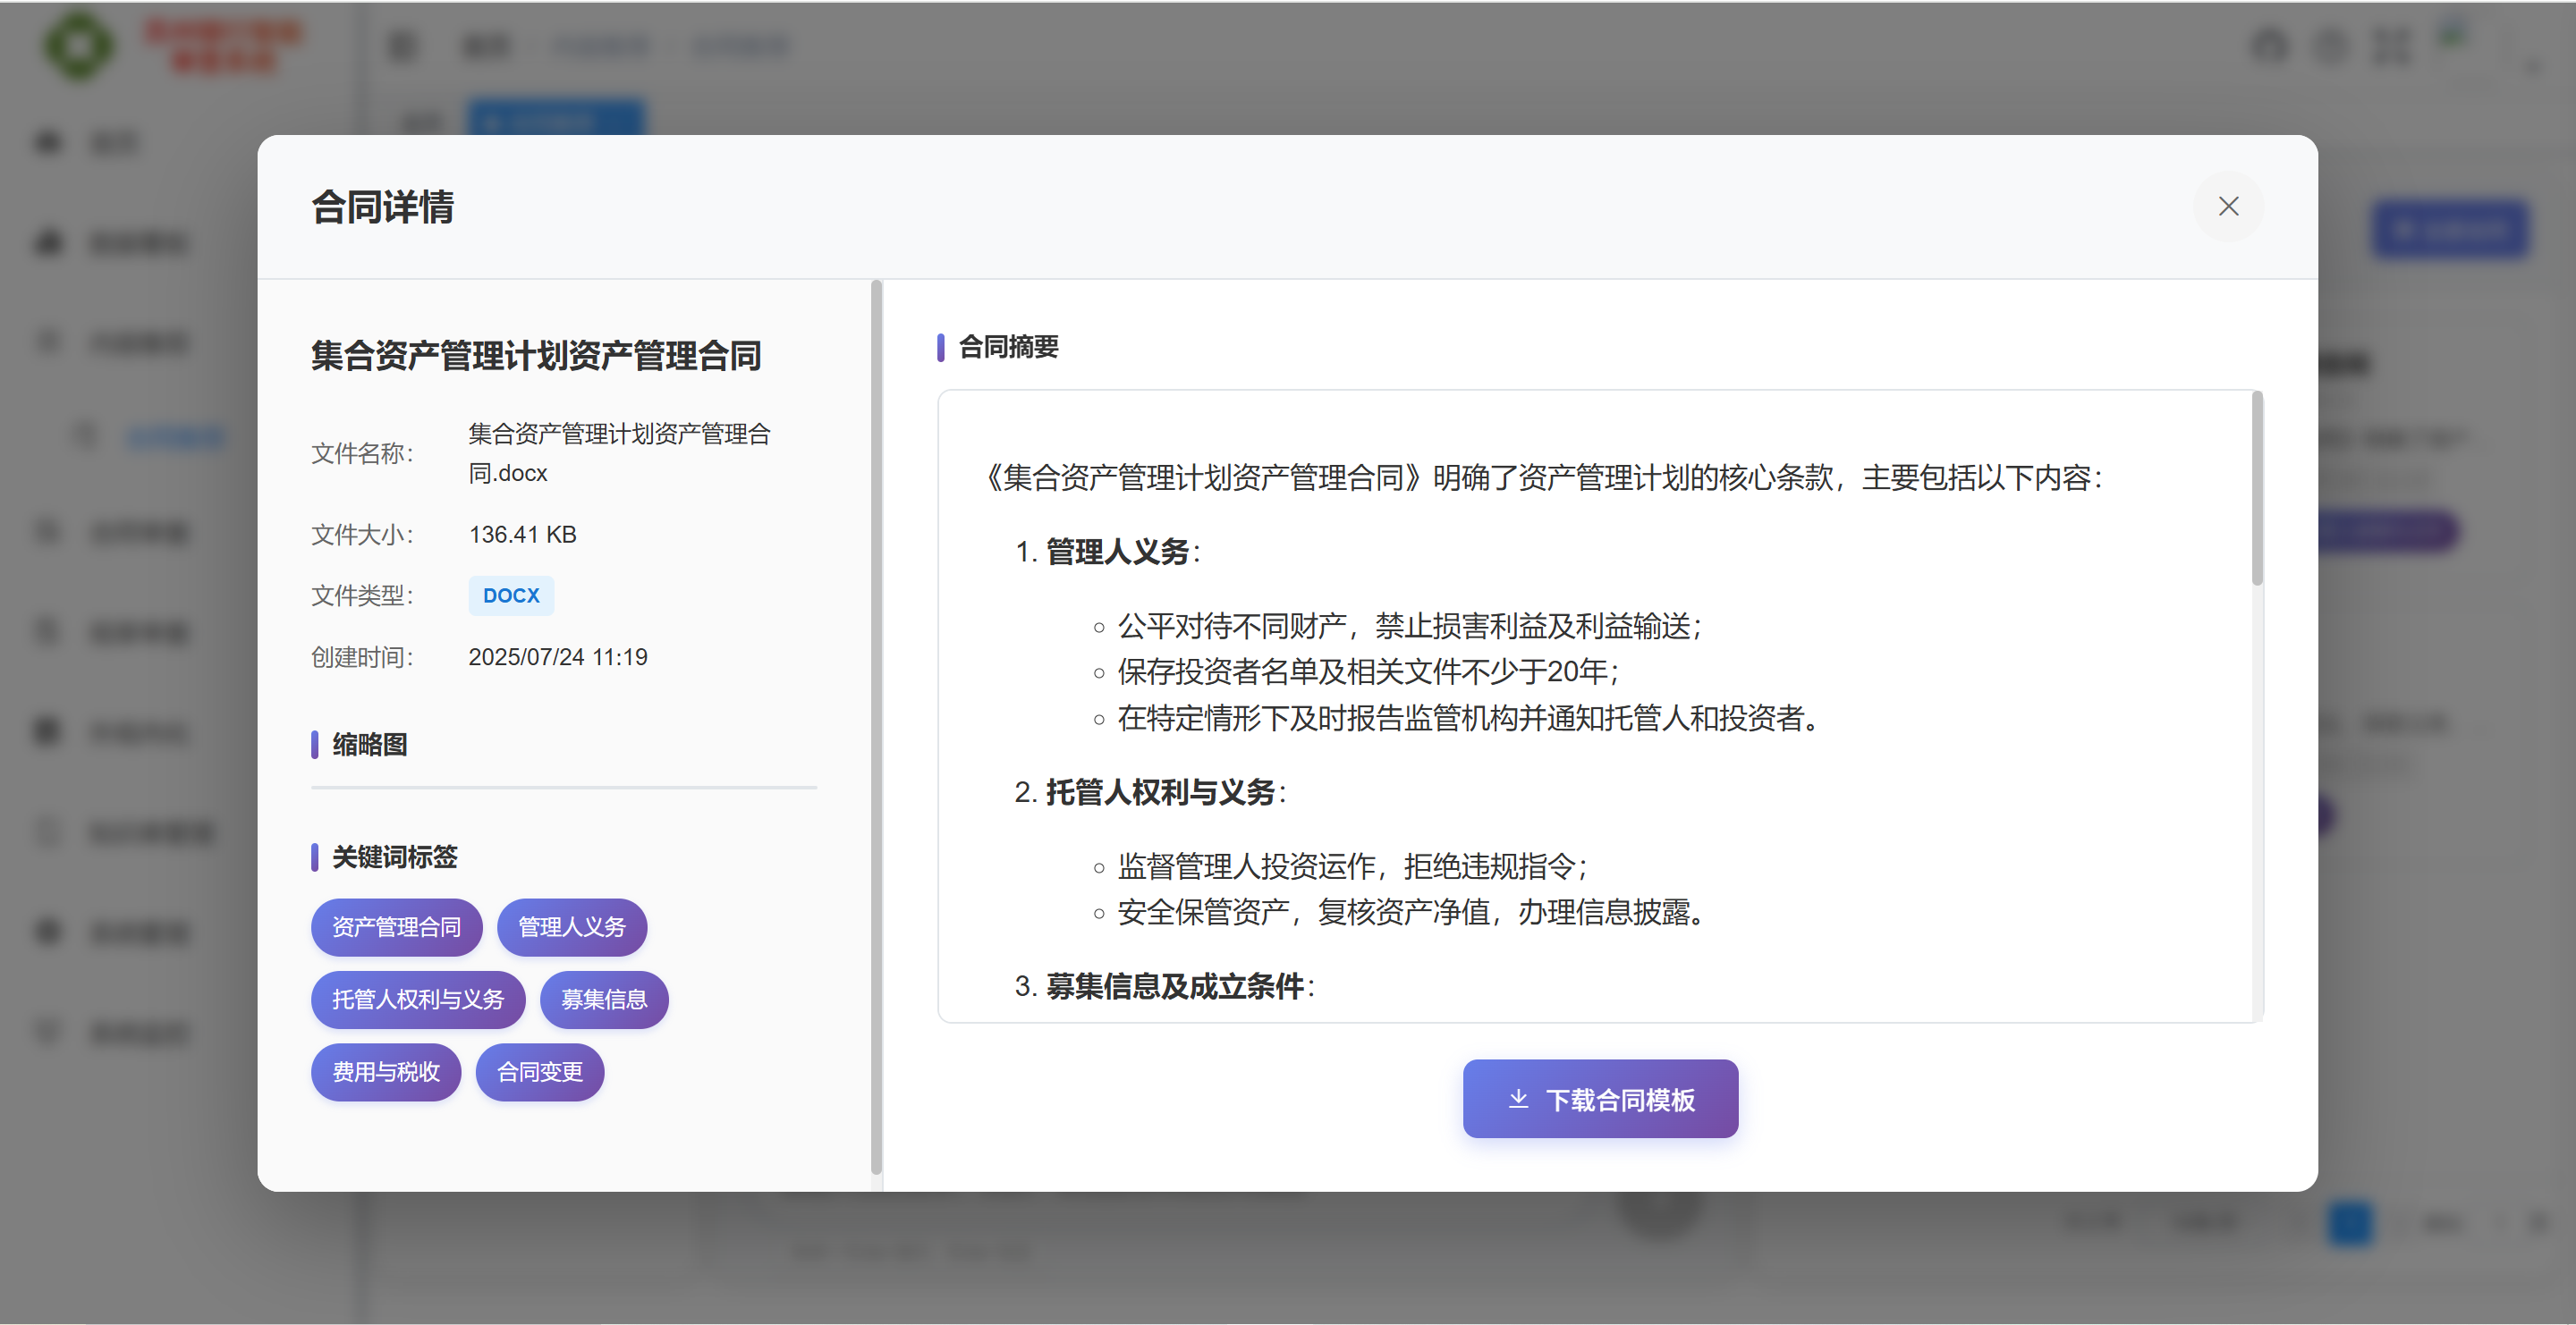Click 托管人权利与义务 heading in summary
This screenshot has height=1325, width=2576.
tap(1160, 792)
